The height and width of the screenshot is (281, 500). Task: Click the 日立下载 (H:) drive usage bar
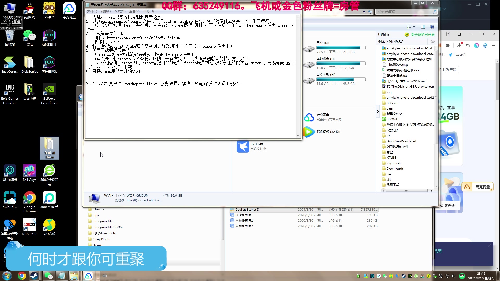[x=341, y=79]
